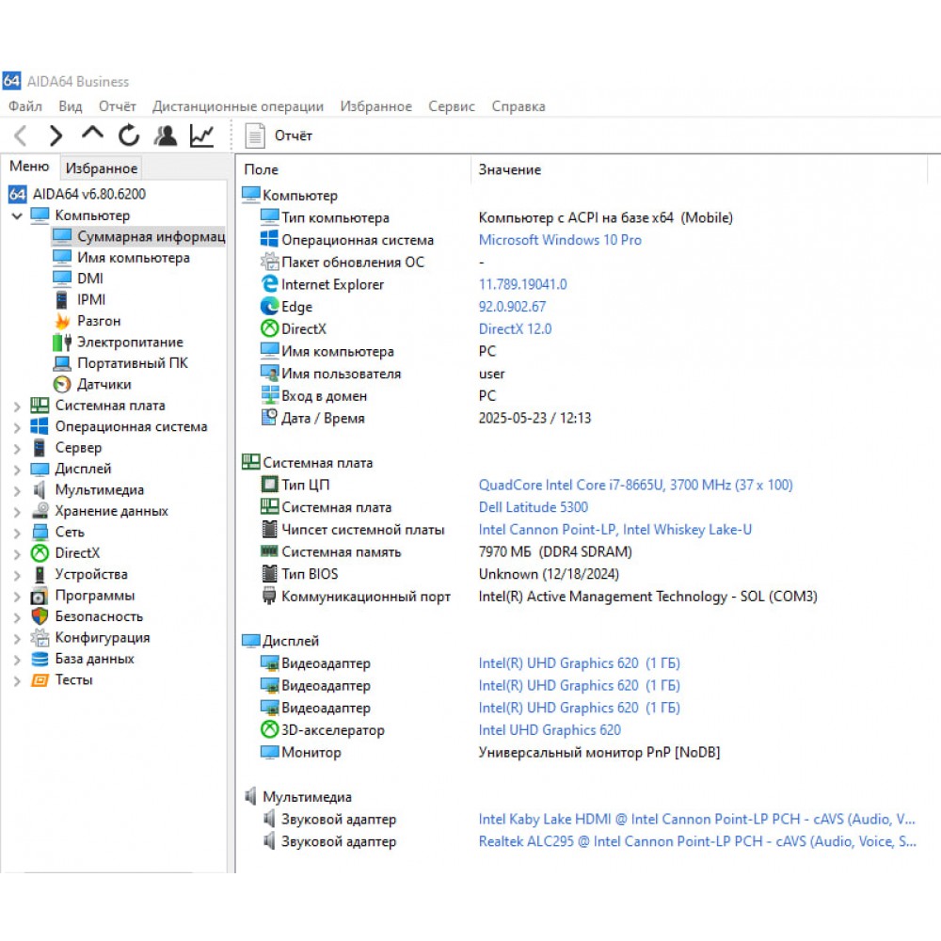Open the Отчёт menu in the menu bar

tap(117, 106)
